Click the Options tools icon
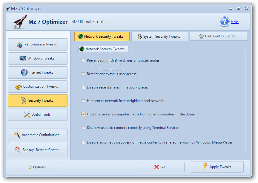 tap(30, 167)
